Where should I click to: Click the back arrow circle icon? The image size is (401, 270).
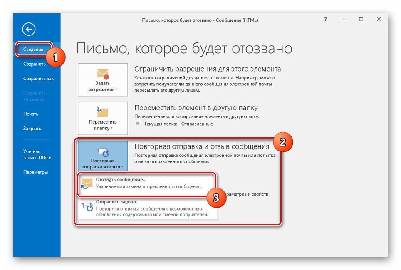[x=29, y=29]
